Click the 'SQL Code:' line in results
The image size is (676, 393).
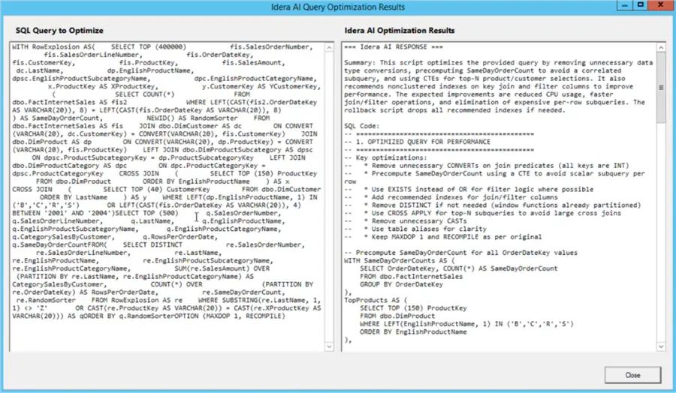tap(362, 126)
